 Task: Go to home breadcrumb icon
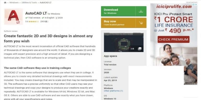[5, 3]
